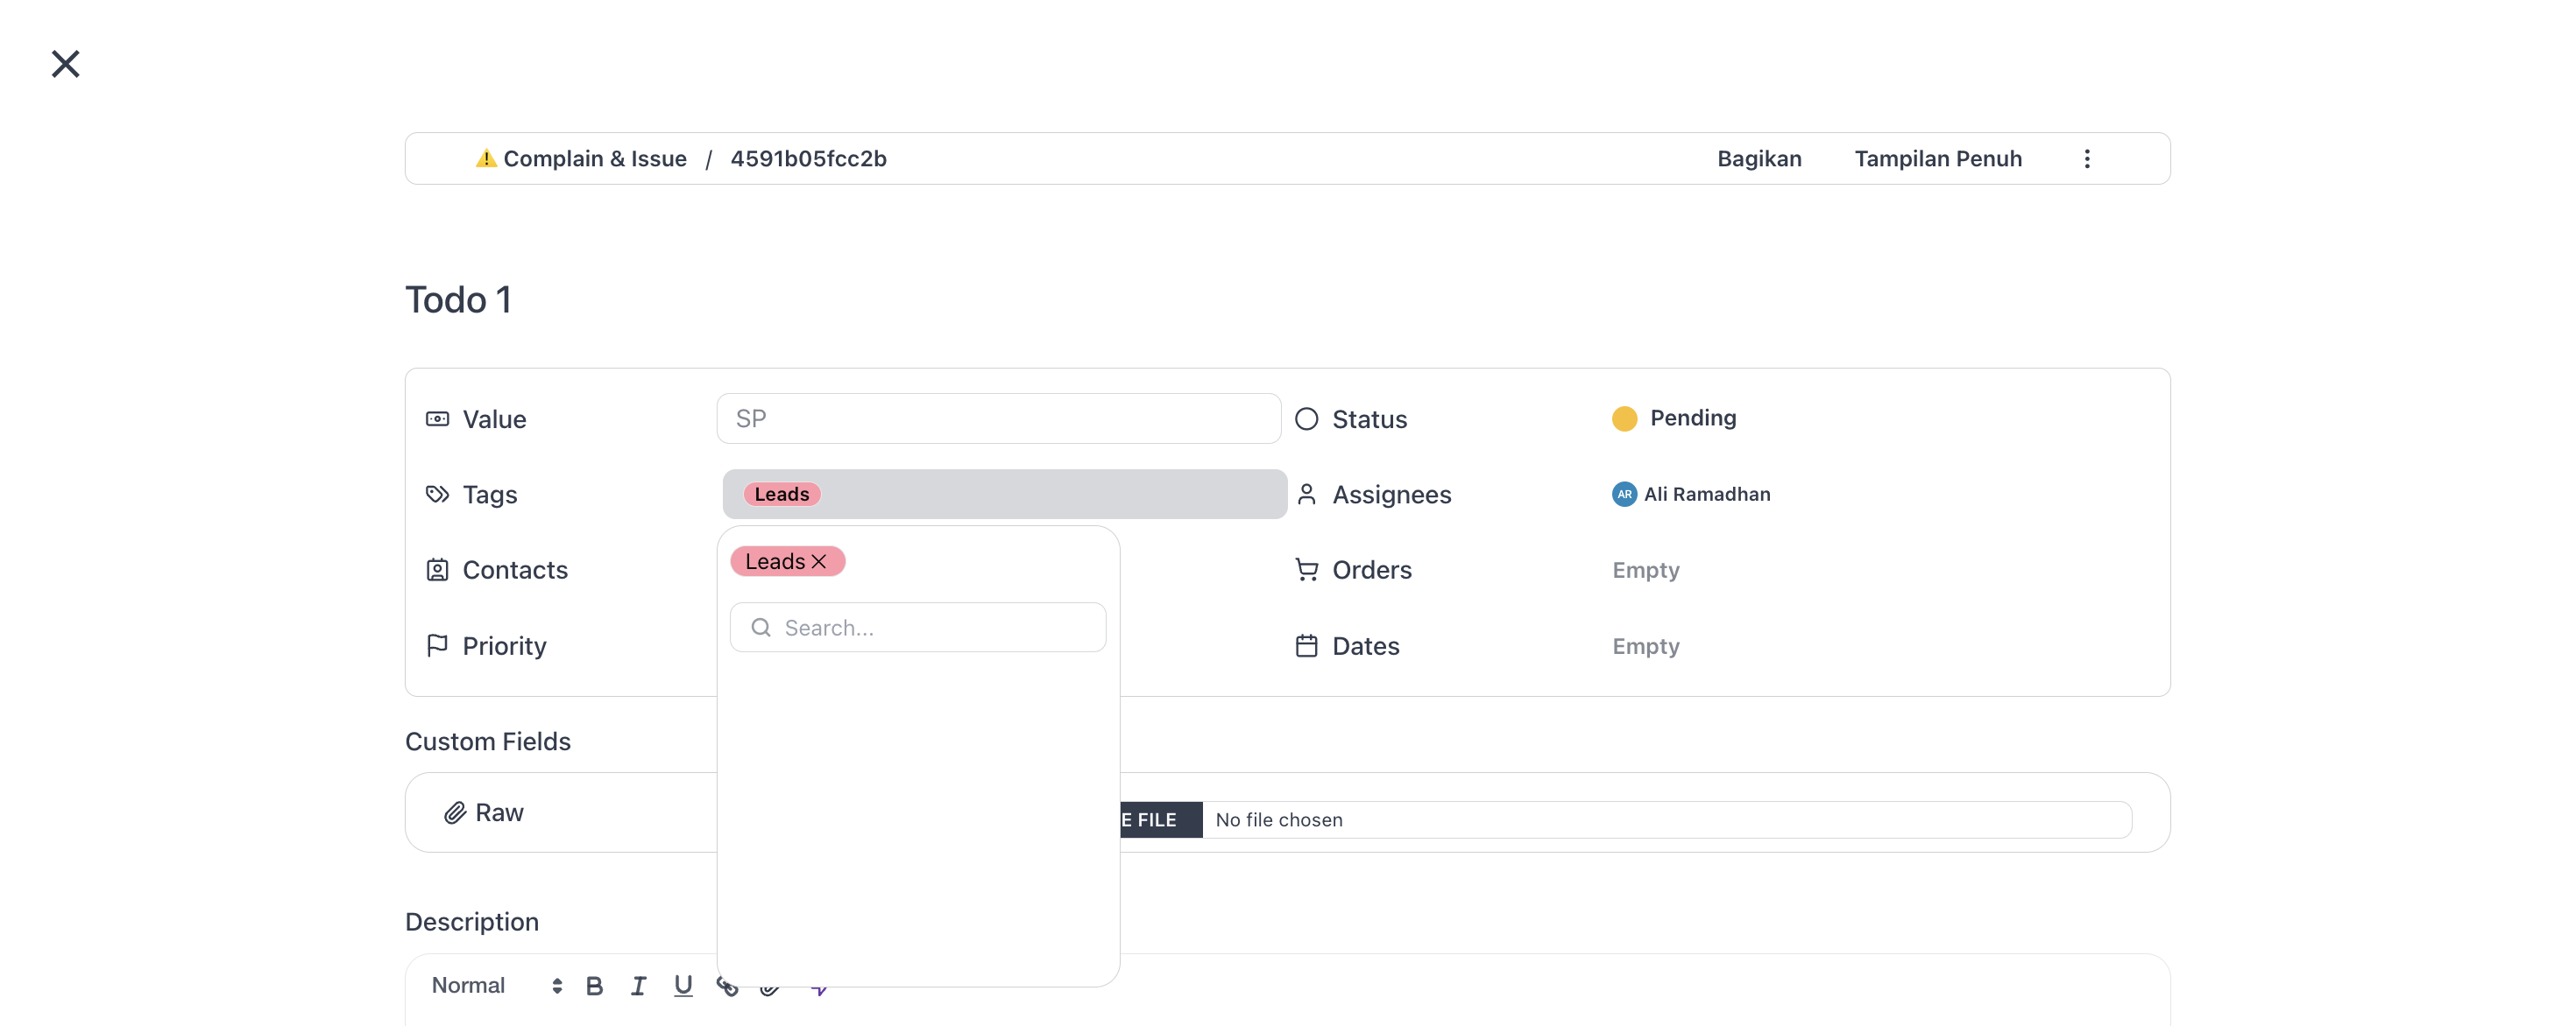Remove the Leads tag with its X
Image resolution: width=2576 pixels, height=1026 pixels.
(819, 561)
